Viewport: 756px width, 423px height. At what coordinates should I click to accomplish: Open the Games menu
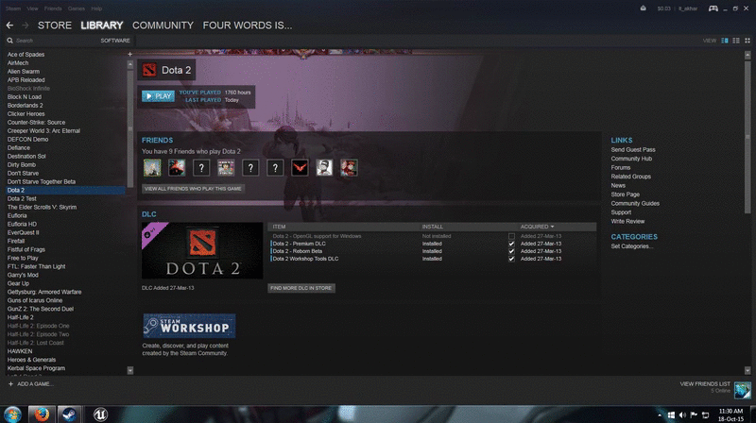click(x=77, y=8)
